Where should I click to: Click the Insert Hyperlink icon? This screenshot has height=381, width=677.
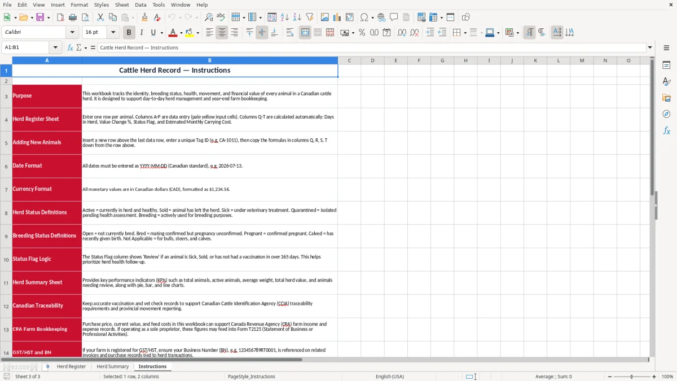coord(381,17)
